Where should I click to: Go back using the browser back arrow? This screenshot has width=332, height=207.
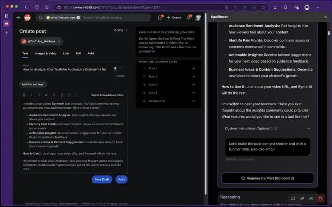click(26, 7)
